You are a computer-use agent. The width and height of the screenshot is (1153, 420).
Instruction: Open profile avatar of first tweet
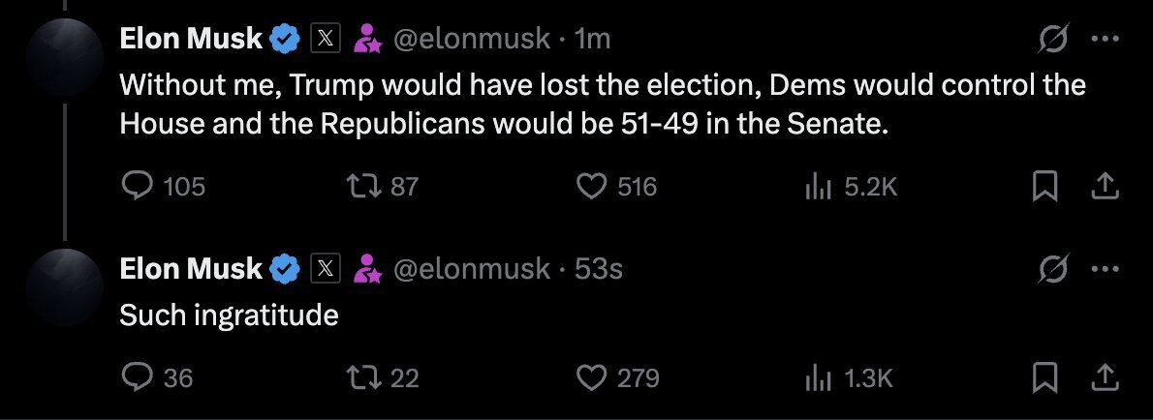(x=65, y=57)
